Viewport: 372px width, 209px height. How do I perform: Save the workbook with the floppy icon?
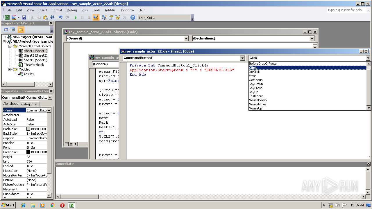tap(24, 18)
